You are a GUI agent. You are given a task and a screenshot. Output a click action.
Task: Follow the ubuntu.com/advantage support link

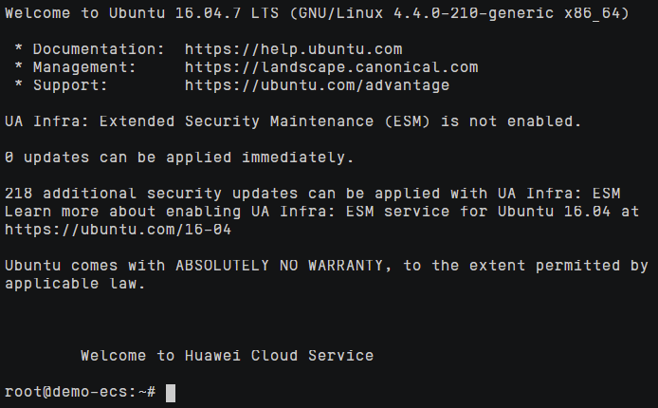click(x=317, y=85)
